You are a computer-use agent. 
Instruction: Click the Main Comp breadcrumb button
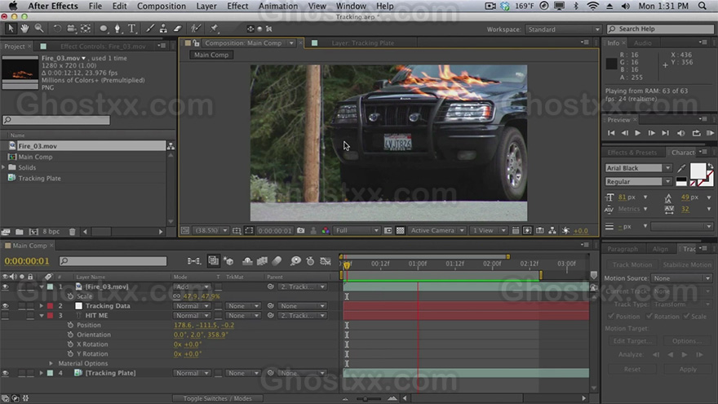point(211,55)
